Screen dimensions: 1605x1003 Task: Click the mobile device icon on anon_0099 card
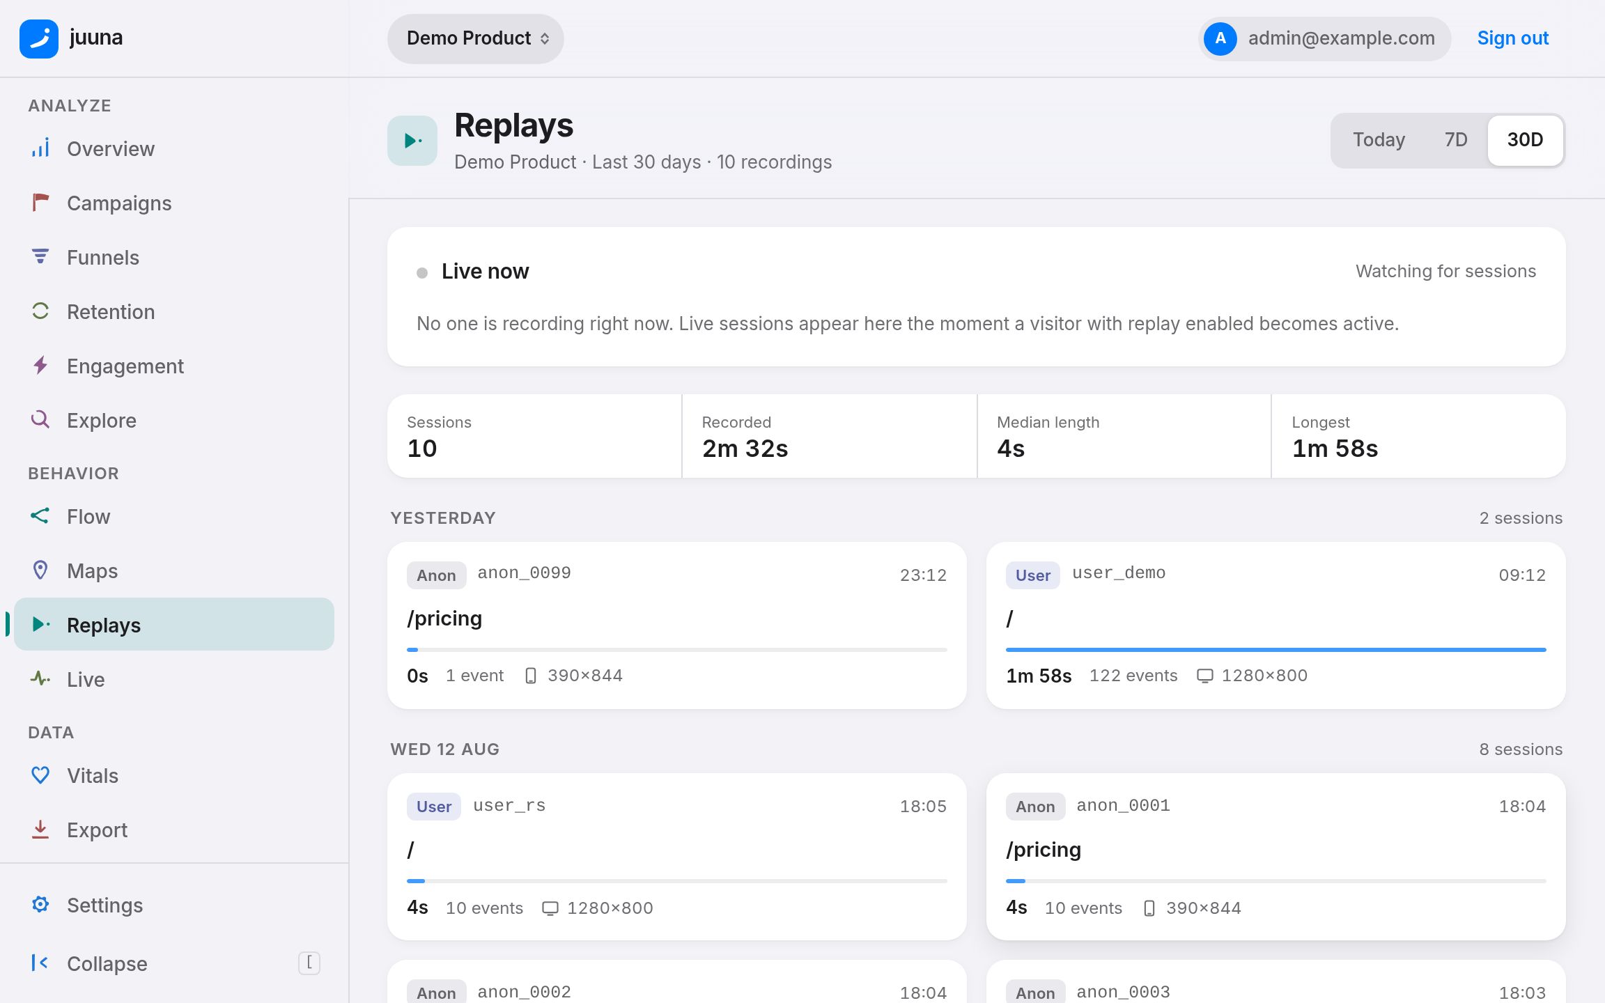531,676
